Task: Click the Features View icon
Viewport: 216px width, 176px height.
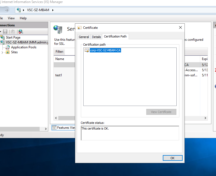Action: pyautogui.click(x=54, y=128)
